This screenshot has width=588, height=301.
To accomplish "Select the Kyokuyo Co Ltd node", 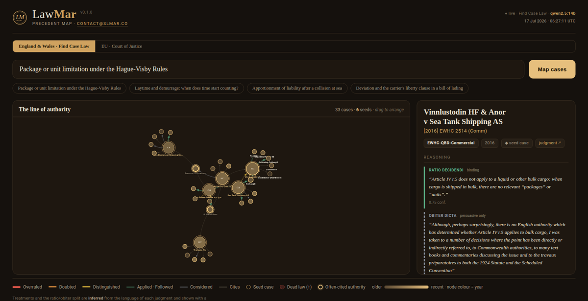I will pos(222,178).
